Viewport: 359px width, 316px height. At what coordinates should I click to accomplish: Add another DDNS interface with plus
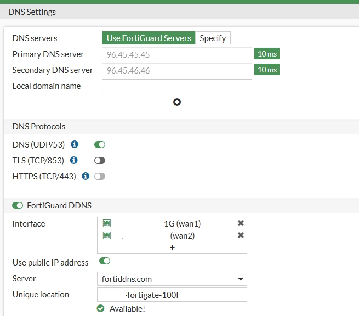pos(172,247)
